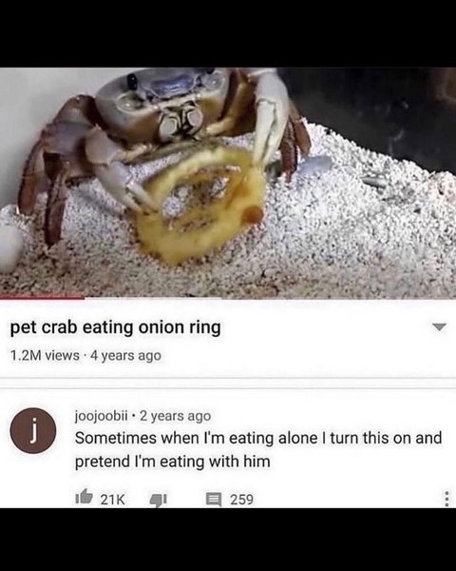View the 259 replies count
456x571 pixels.
(x=241, y=500)
